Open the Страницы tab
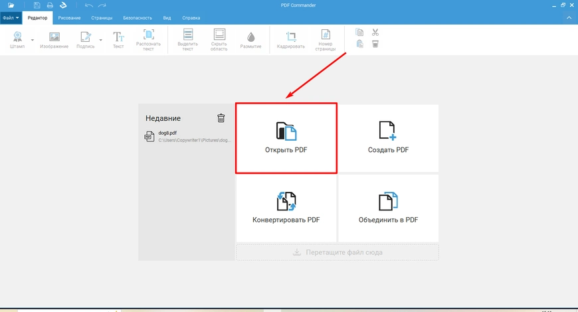Viewport: 578px width, 312px height. point(102,18)
